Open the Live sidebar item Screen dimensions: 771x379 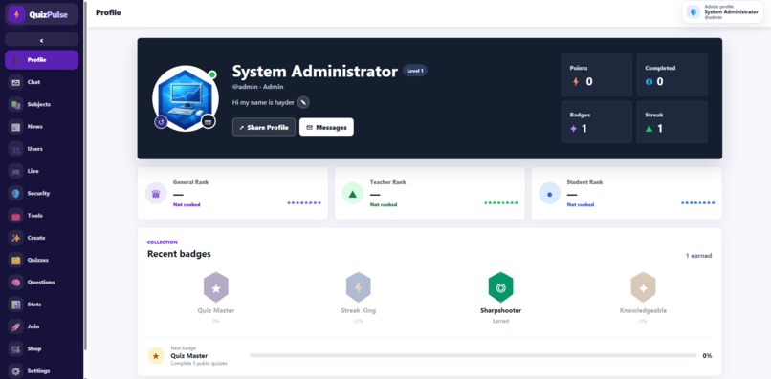point(42,171)
